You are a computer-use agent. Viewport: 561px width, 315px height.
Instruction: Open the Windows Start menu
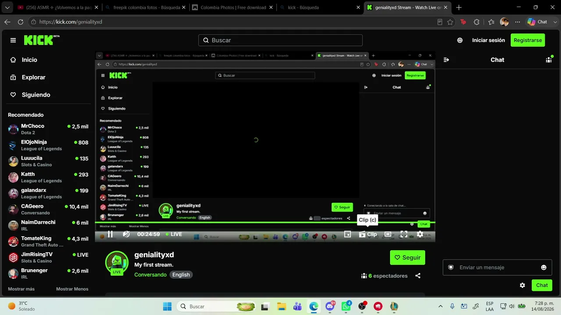tap(167, 307)
